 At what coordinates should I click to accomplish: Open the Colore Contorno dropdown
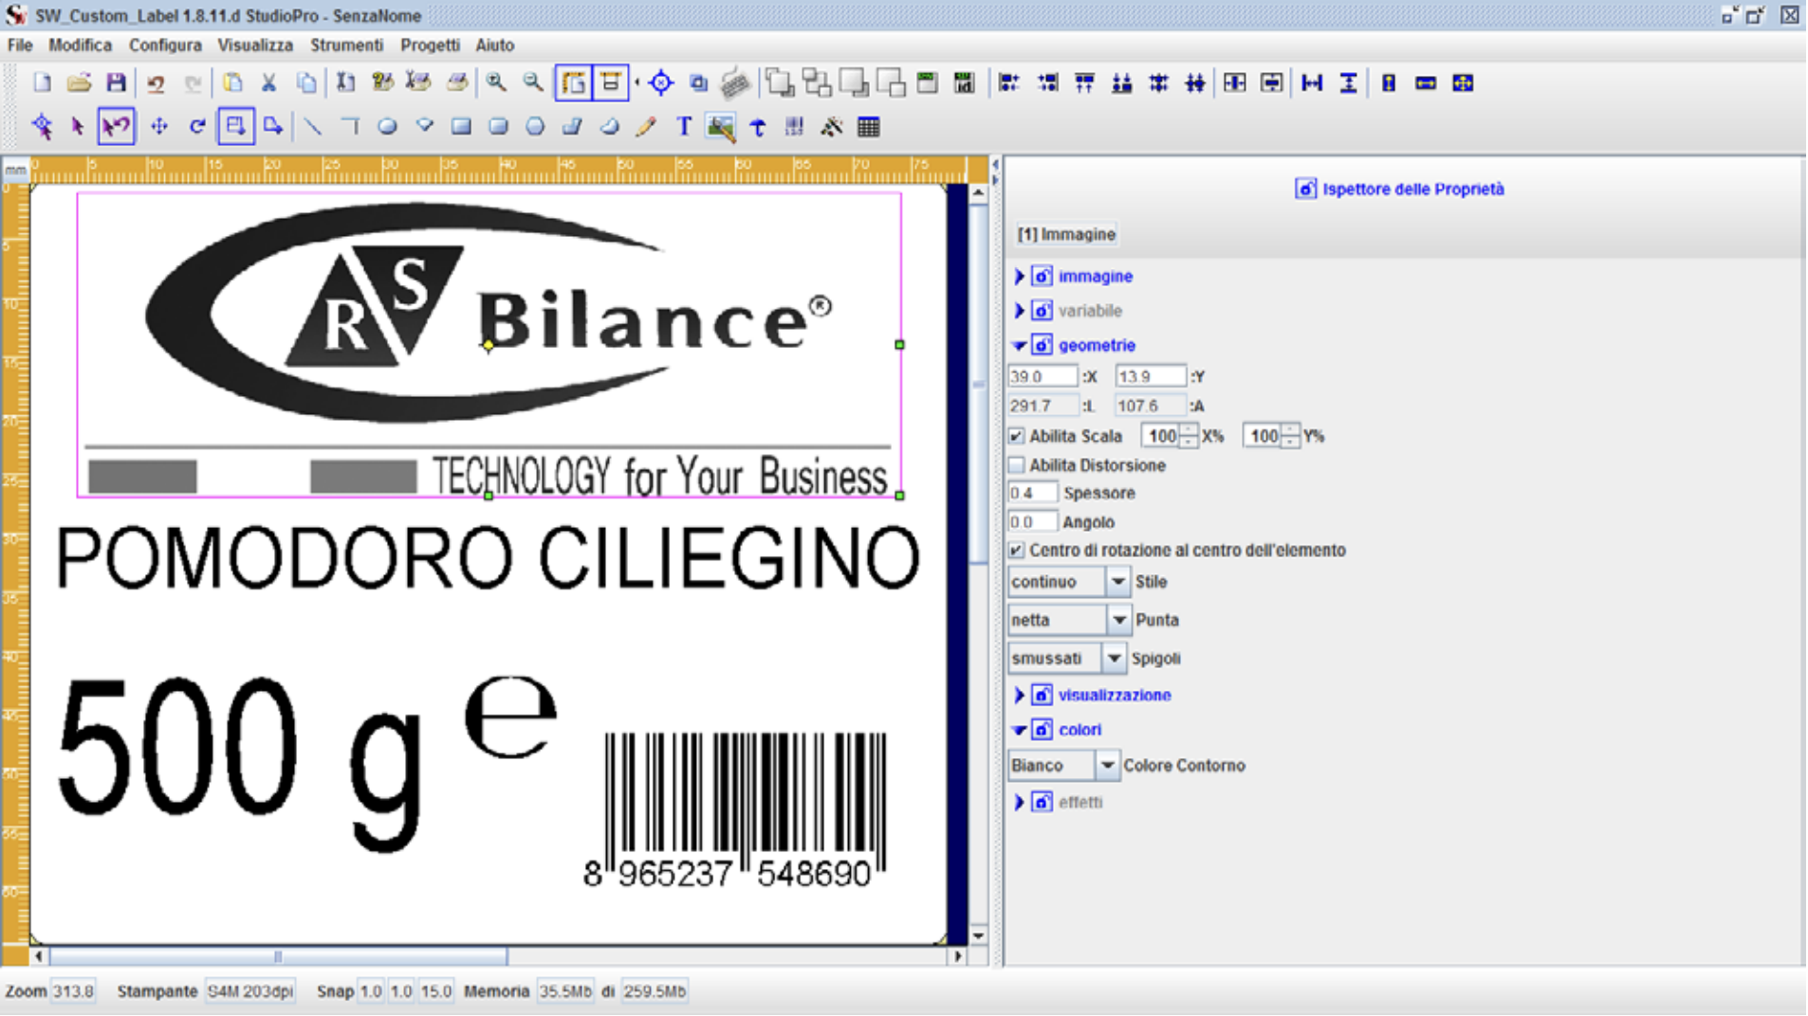1106,765
